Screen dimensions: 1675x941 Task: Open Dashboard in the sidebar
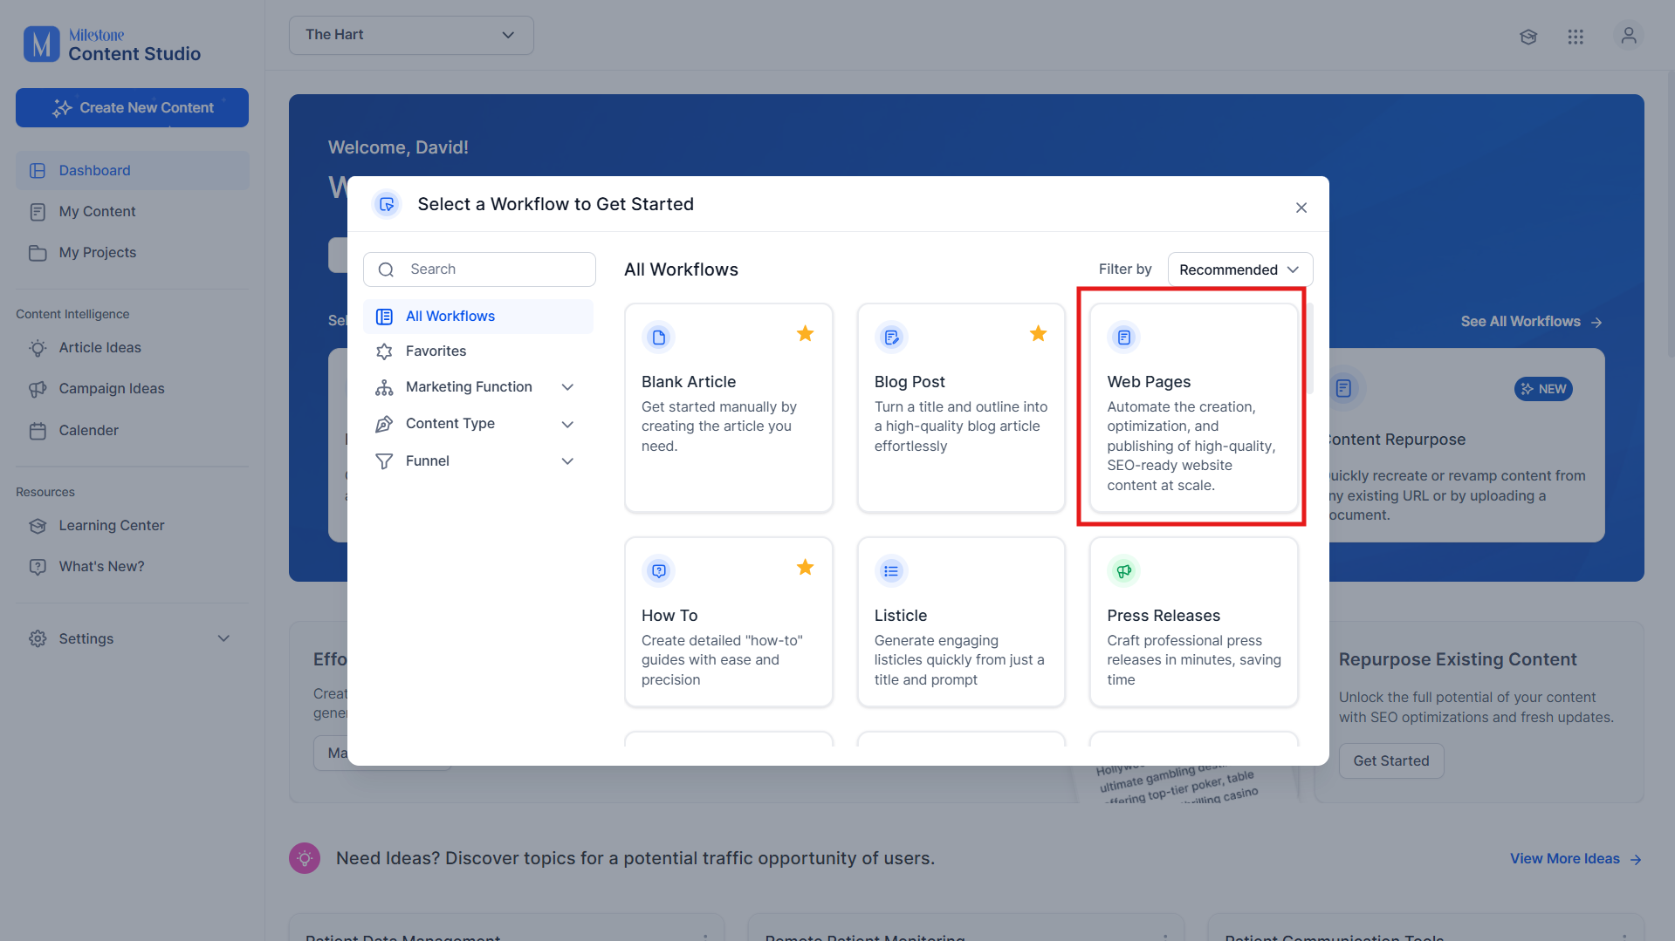click(132, 170)
